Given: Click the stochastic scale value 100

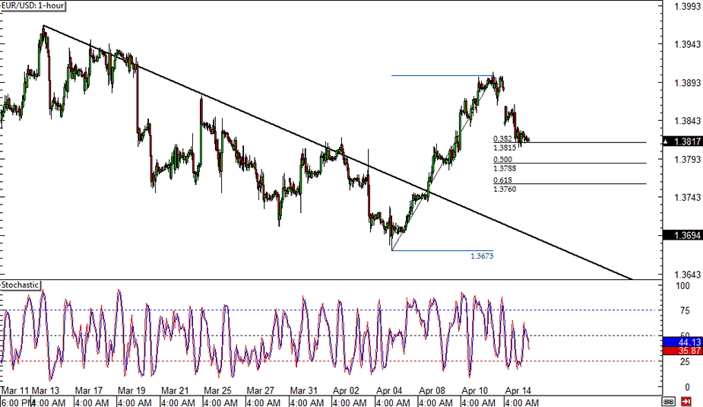Looking at the screenshot, I should [x=682, y=286].
